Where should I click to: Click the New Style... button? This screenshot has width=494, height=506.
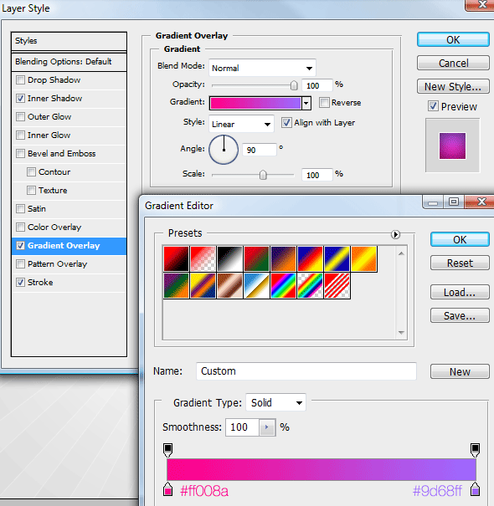click(x=453, y=86)
